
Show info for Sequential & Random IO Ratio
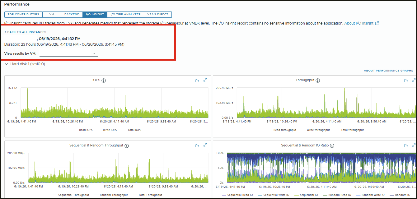click(x=332, y=146)
